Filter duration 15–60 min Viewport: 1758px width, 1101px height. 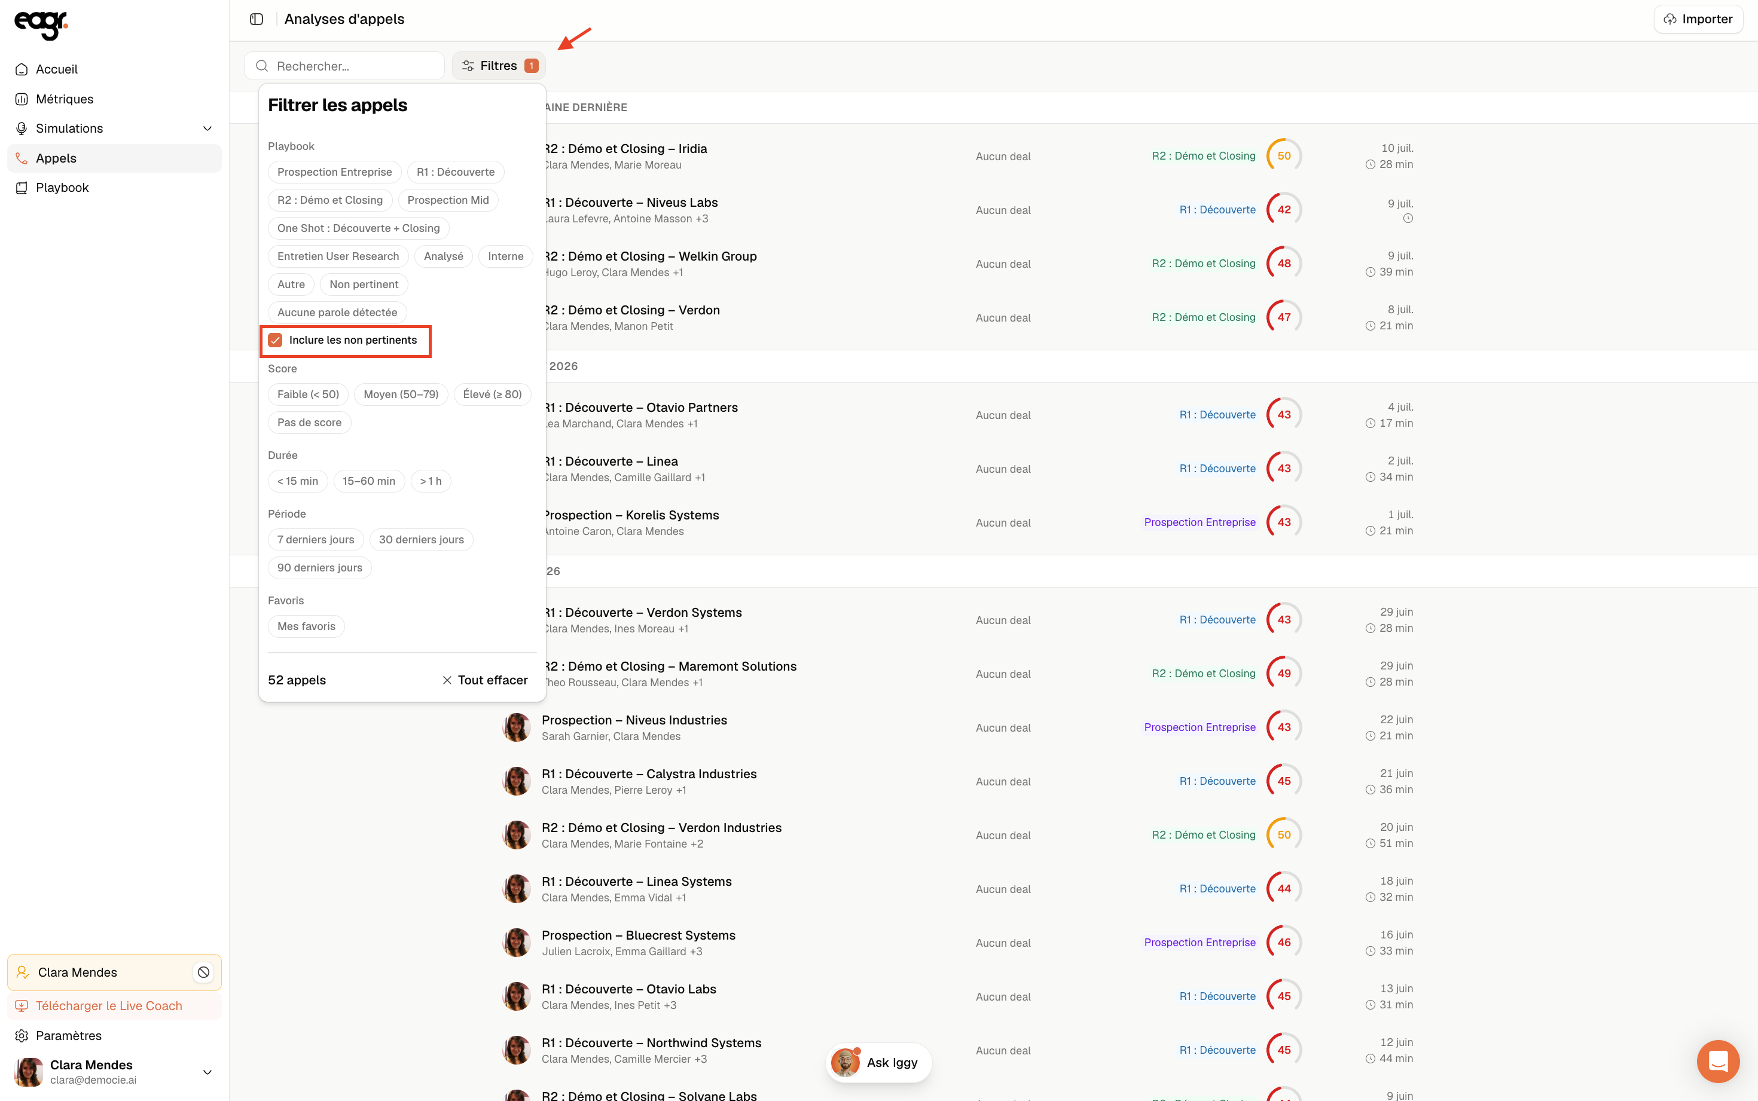click(368, 481)
